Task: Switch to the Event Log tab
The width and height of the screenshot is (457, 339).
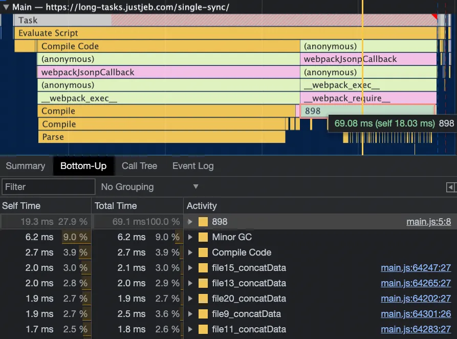Action: [193, 166]
